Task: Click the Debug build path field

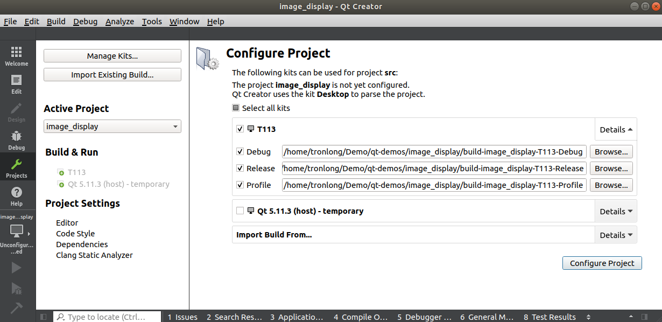Action: (434, 152)
